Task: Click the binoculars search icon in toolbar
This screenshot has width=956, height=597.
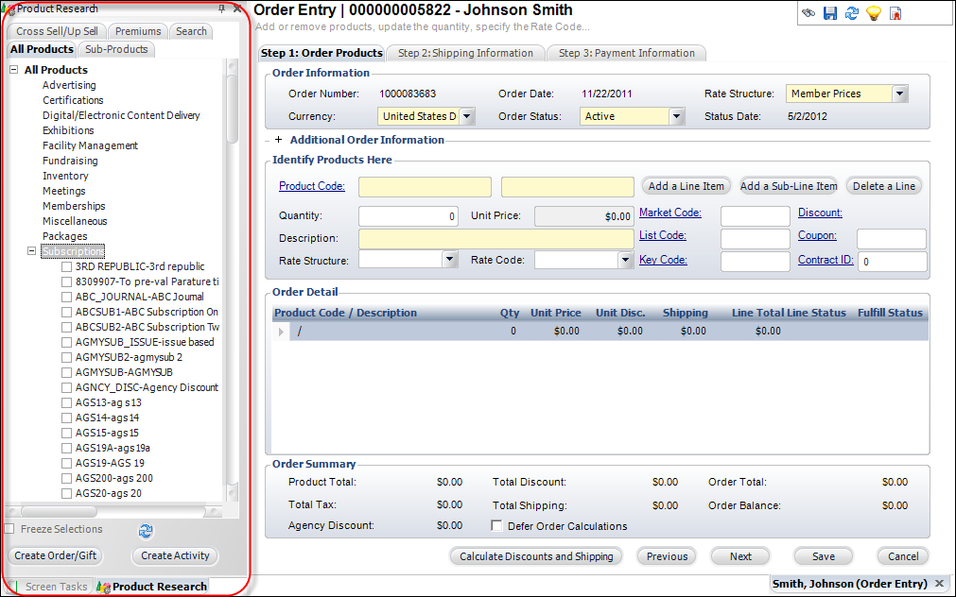Action: coord(808,13)
